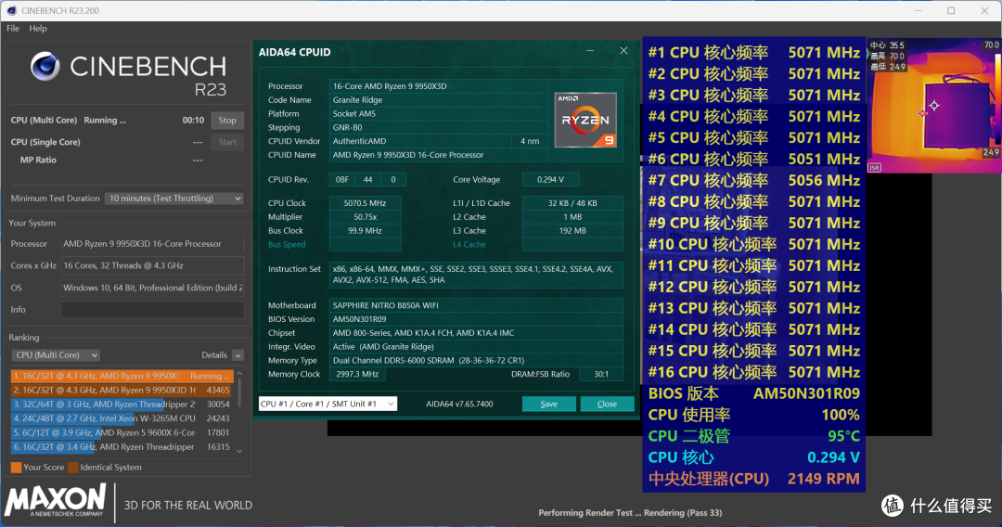Select the Ryzen 5 9600X ranking row
Image resolution: width=1002 pixels, height=527 pixels.
coord(122,432)
